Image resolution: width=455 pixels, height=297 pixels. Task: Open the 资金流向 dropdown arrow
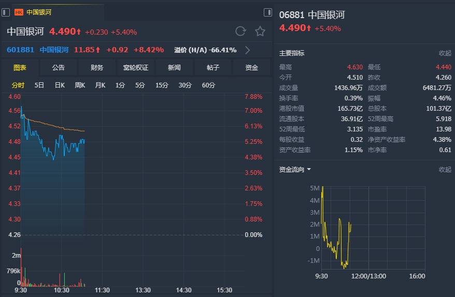point(309,169)
